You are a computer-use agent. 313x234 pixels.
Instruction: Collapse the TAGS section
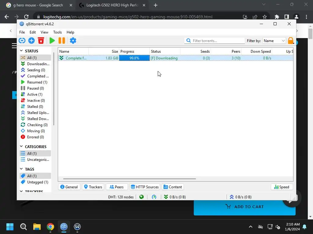click(21, 169)
